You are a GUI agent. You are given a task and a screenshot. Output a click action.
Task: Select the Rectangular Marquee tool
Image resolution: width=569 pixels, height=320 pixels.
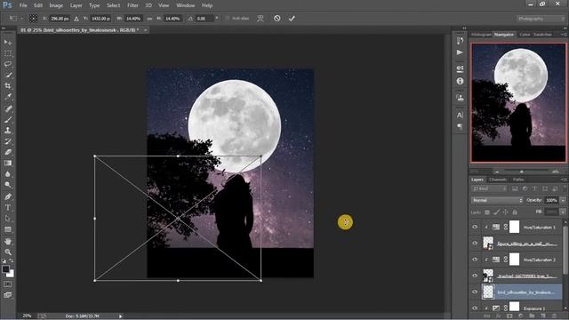tap(8, 53)
